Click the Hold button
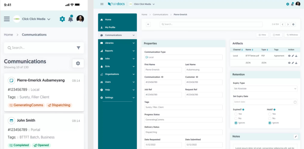The image size is (304, 149). click(276, 35)
